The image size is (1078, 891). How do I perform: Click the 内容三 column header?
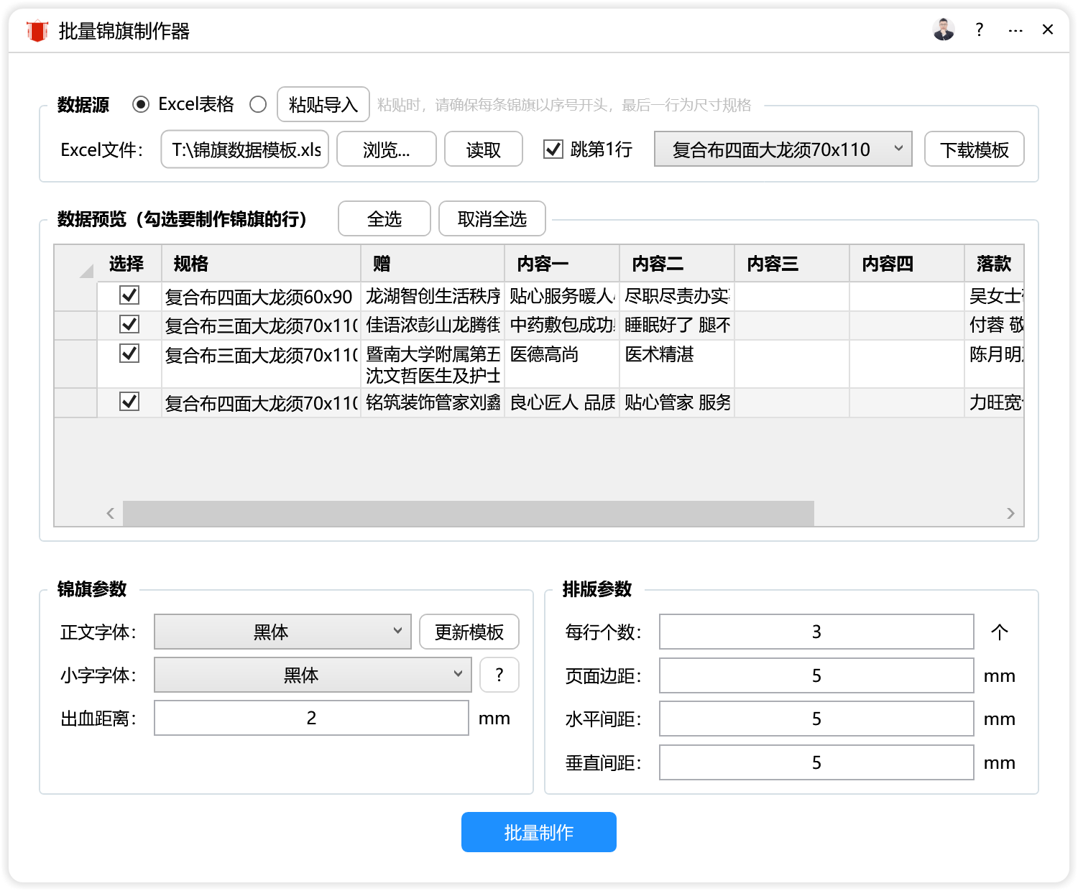coord(793,264)
